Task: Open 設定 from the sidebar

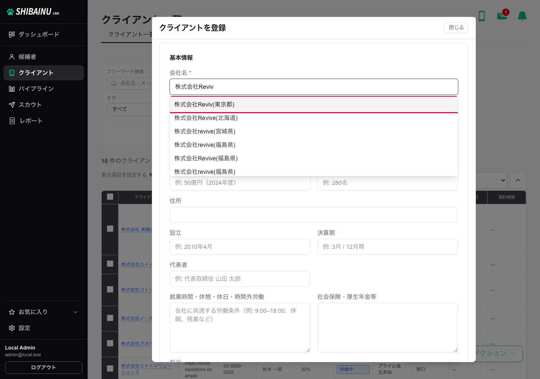Action: (43, 328)
